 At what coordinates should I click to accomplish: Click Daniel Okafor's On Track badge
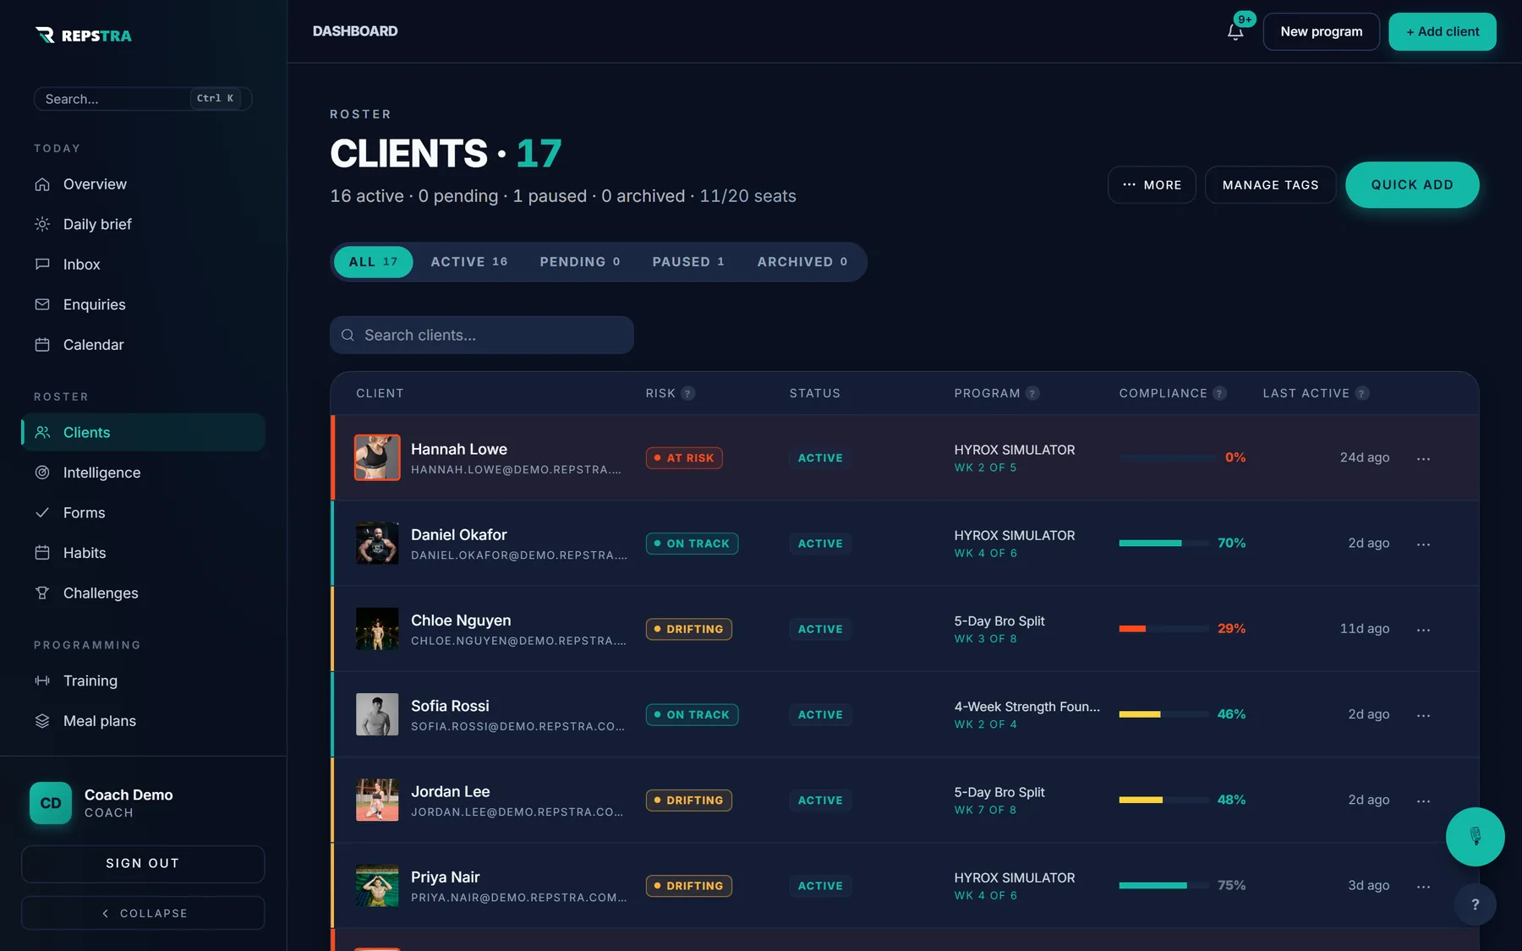coord(693,544)
